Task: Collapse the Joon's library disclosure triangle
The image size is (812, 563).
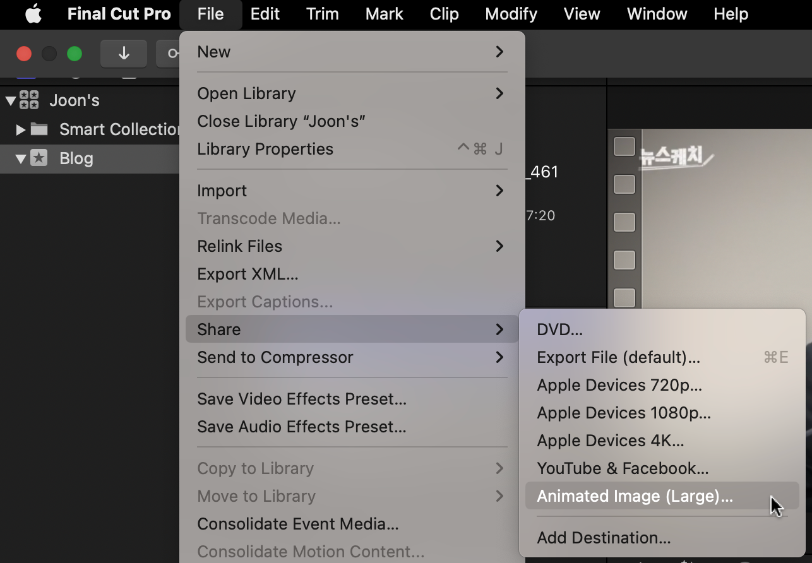Action: point(10,100)
